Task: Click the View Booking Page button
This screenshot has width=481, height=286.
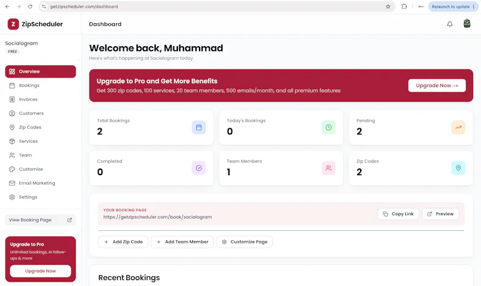Action: coord(40,220)
